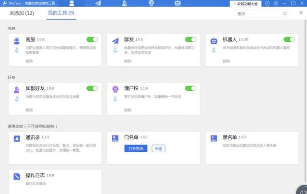Remove the 僵尸粉 tool via 移除

coord(128,110)
